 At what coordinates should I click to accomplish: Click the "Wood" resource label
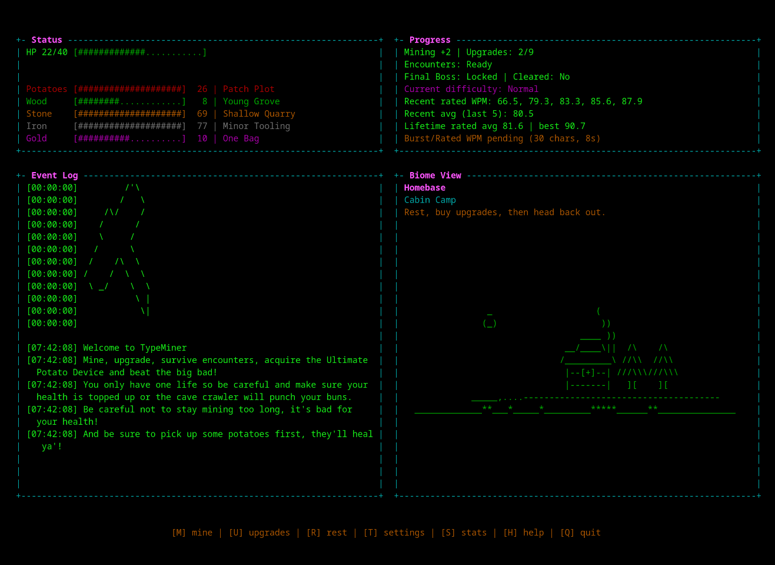tap(36, 101)
